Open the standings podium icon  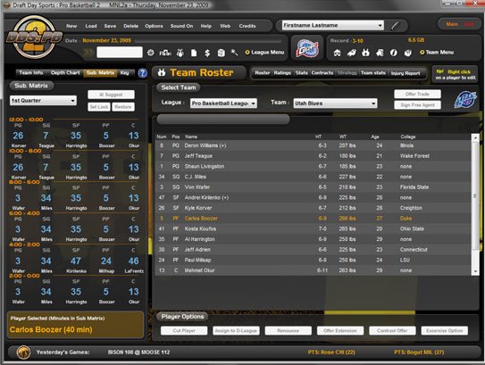pyautogui.click(x=165, y=53)
